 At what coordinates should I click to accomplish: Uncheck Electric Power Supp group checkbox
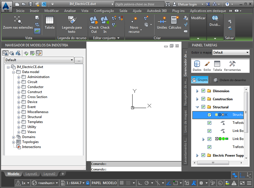(x=203, y=155)
